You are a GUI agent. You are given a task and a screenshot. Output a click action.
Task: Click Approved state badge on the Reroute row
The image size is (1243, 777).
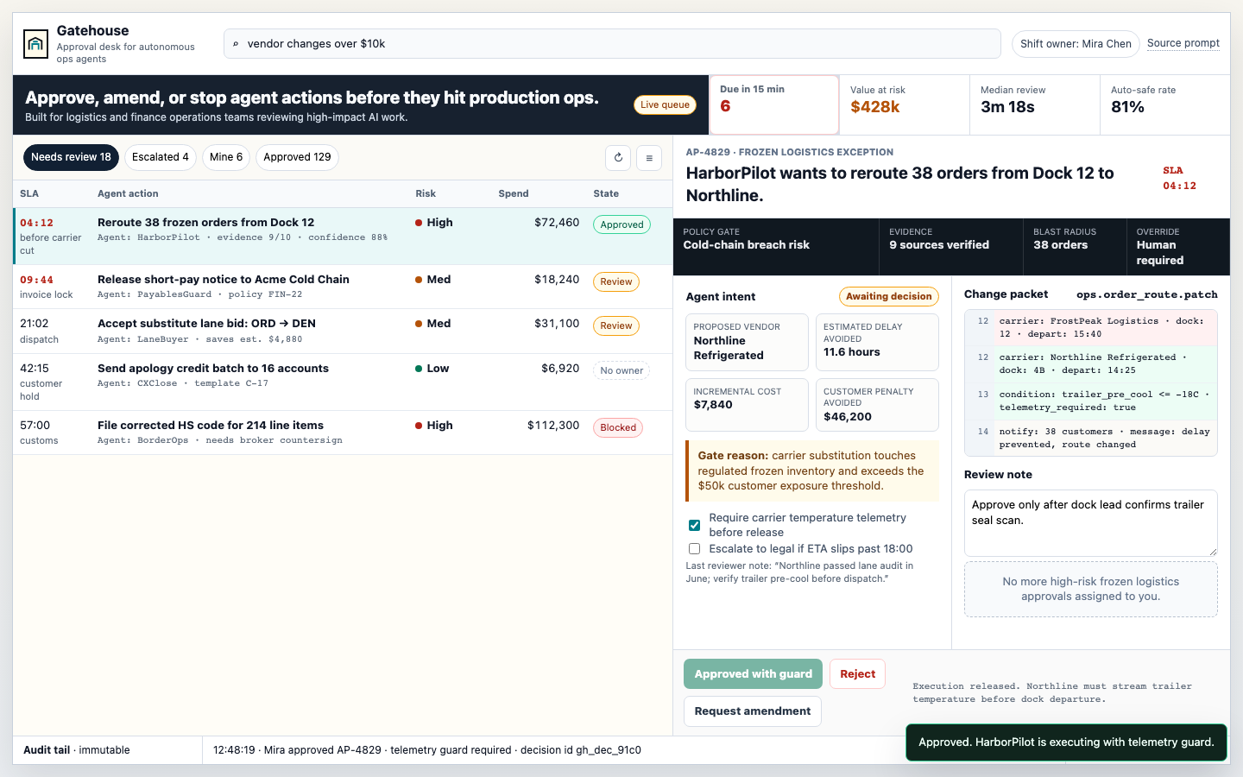(x=621, y=224)
